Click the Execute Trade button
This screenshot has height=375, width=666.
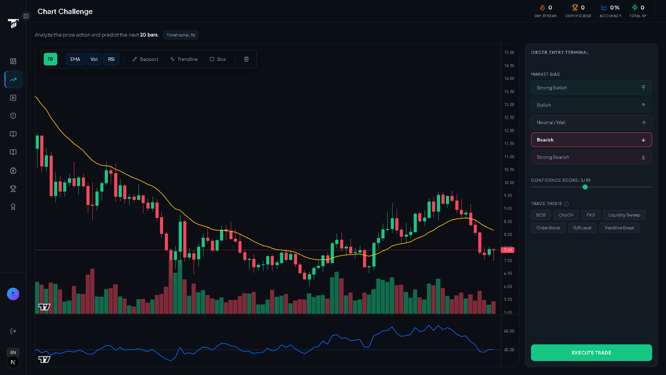pos(591,352)
